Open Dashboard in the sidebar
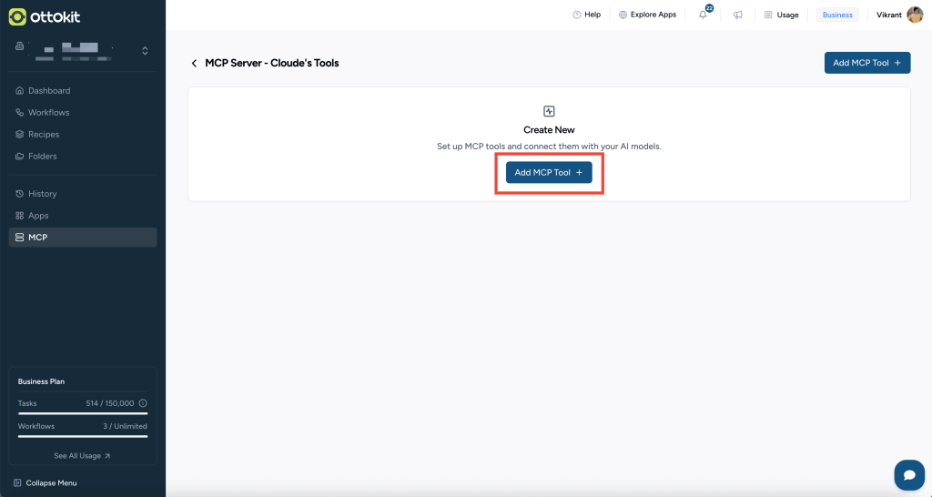This screenshot has height=497, width=932. pos(48,91)
